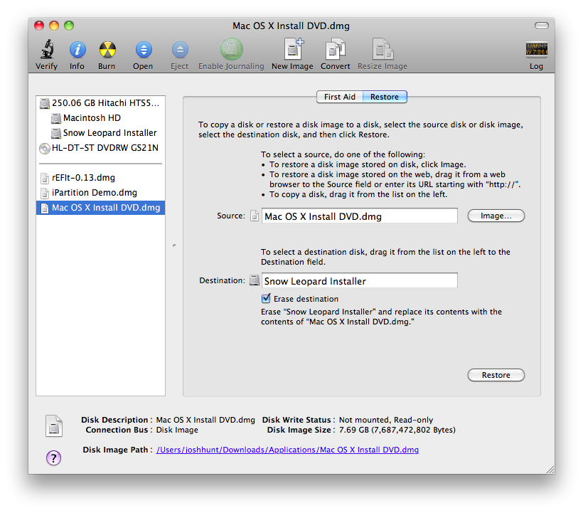583x513 pixels.
Task: Click the purple help question mark button
Action: [x=53, y=458]
